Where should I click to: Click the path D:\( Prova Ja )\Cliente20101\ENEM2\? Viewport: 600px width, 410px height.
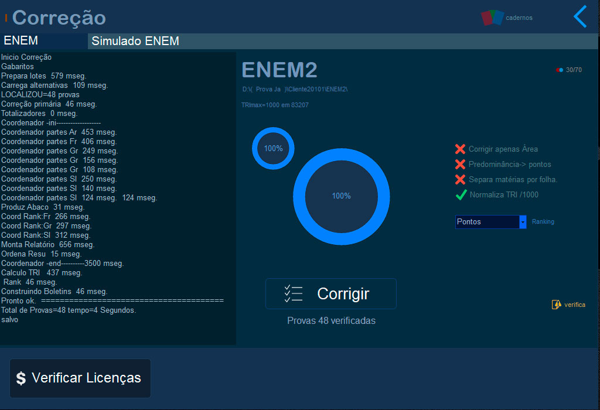[x=295, y=89]
